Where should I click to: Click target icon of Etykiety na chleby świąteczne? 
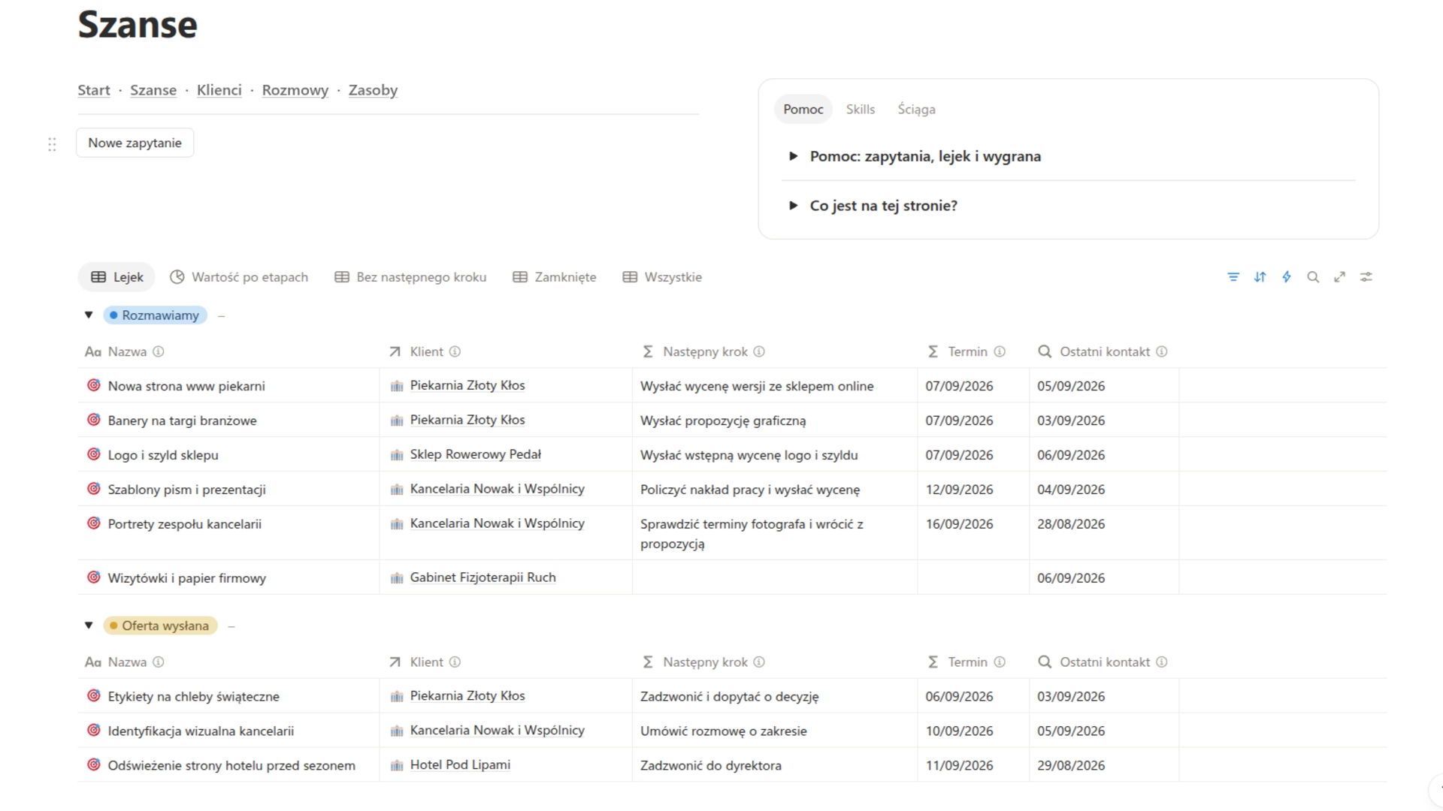[94, 696]
